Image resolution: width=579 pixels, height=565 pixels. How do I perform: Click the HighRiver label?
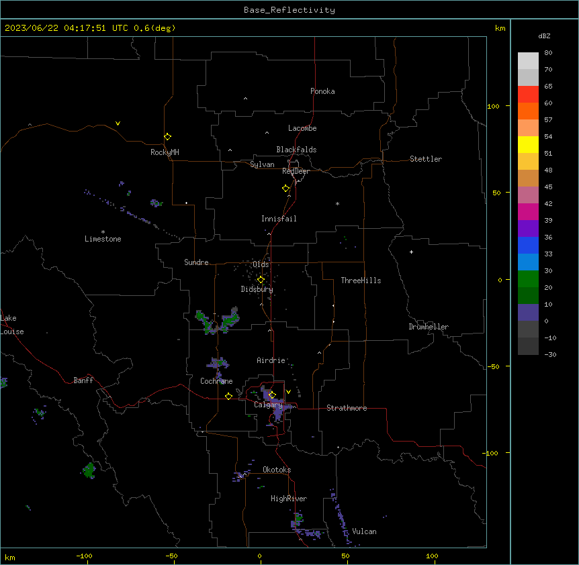289,499
